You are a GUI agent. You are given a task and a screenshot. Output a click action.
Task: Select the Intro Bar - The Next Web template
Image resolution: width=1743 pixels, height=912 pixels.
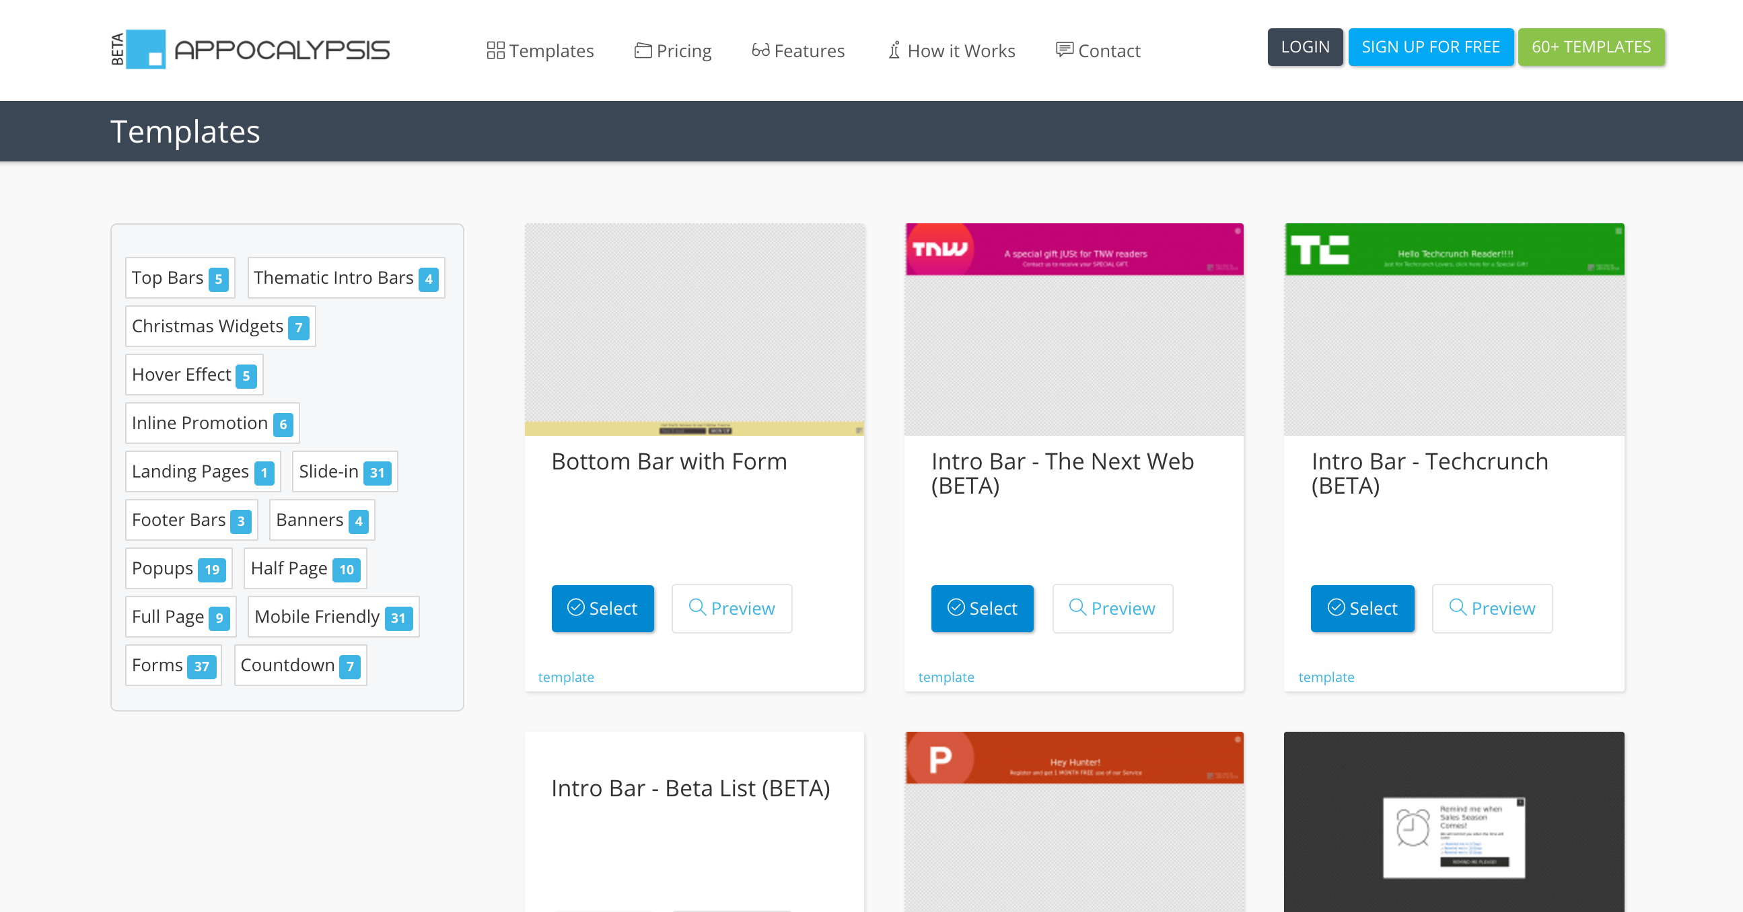tap(981, 608)
